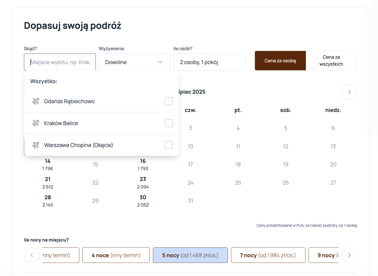Viewport: 378px width, 276px height.
Task: Pick July 28 priced 2 145
Action: tap(48, 201)
